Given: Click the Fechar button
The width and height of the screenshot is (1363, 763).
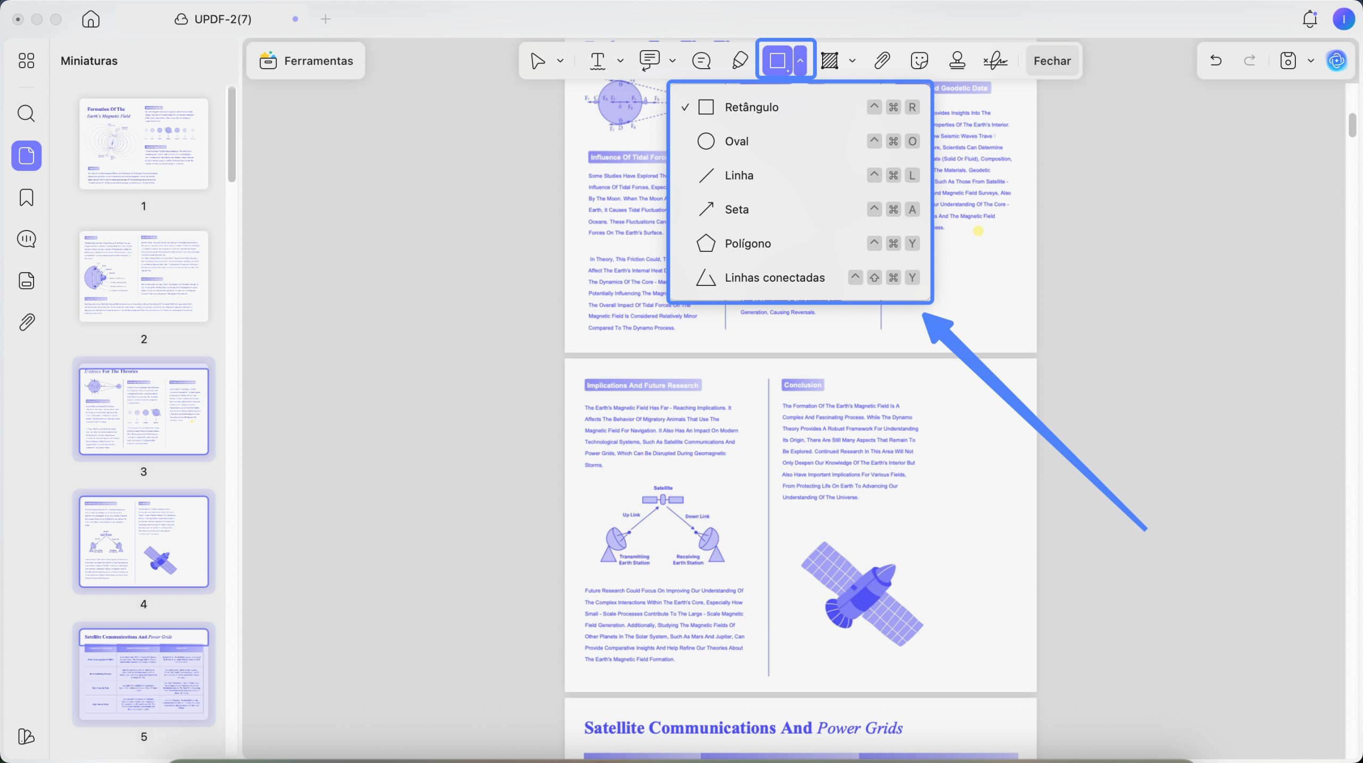Looking at the screenshot, I should pos(1052,61).
